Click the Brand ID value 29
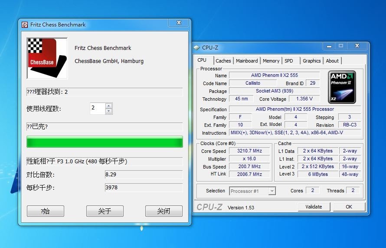The image size is (386, 248). (313, 83)
